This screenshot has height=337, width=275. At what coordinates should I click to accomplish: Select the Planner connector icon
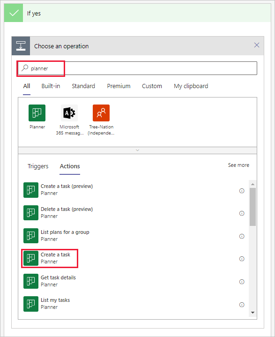37,113
